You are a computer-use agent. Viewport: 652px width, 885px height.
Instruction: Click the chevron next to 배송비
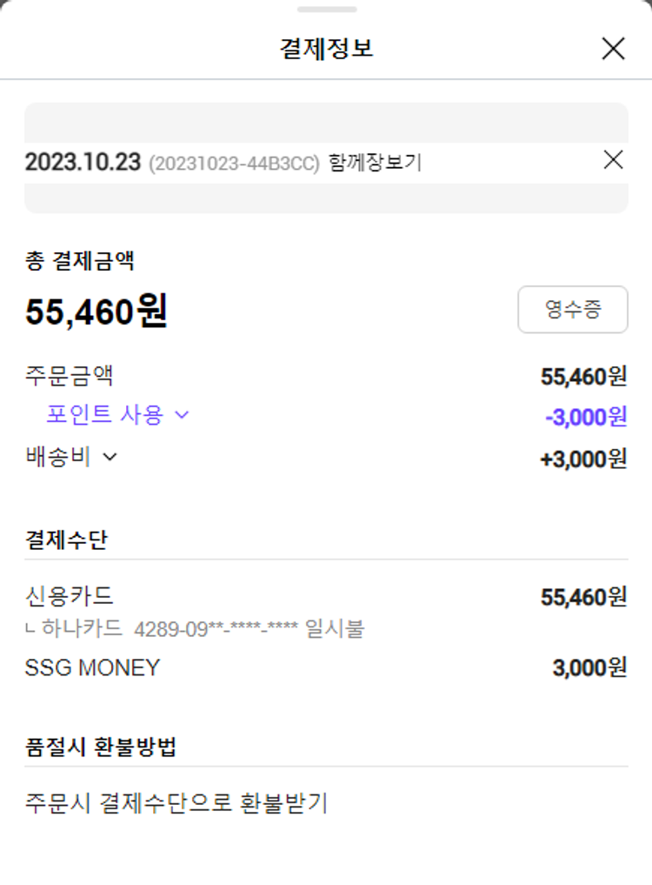(110, 457)
